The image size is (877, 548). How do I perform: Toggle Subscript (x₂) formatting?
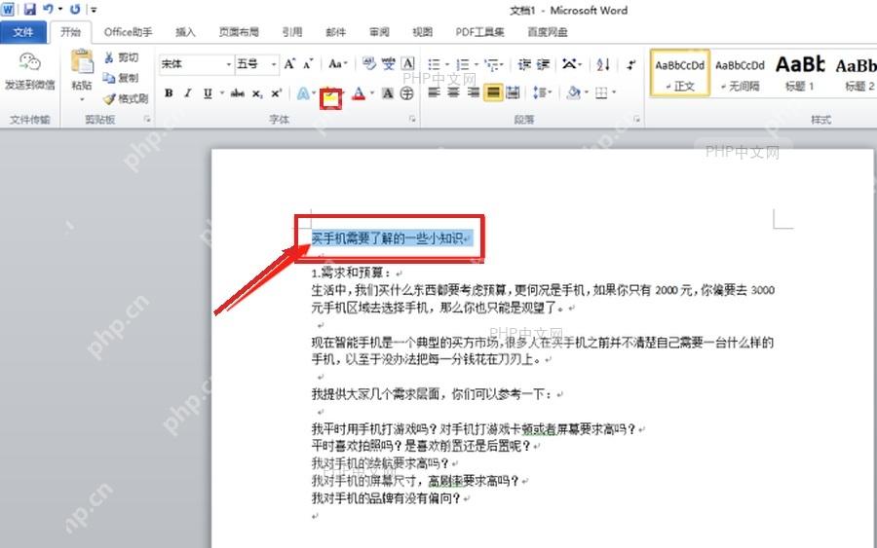point(256,93)
